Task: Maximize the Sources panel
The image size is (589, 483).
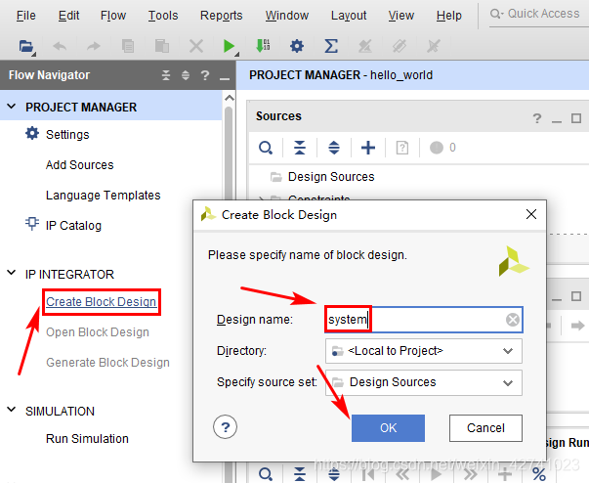Action: coord(576,118)
